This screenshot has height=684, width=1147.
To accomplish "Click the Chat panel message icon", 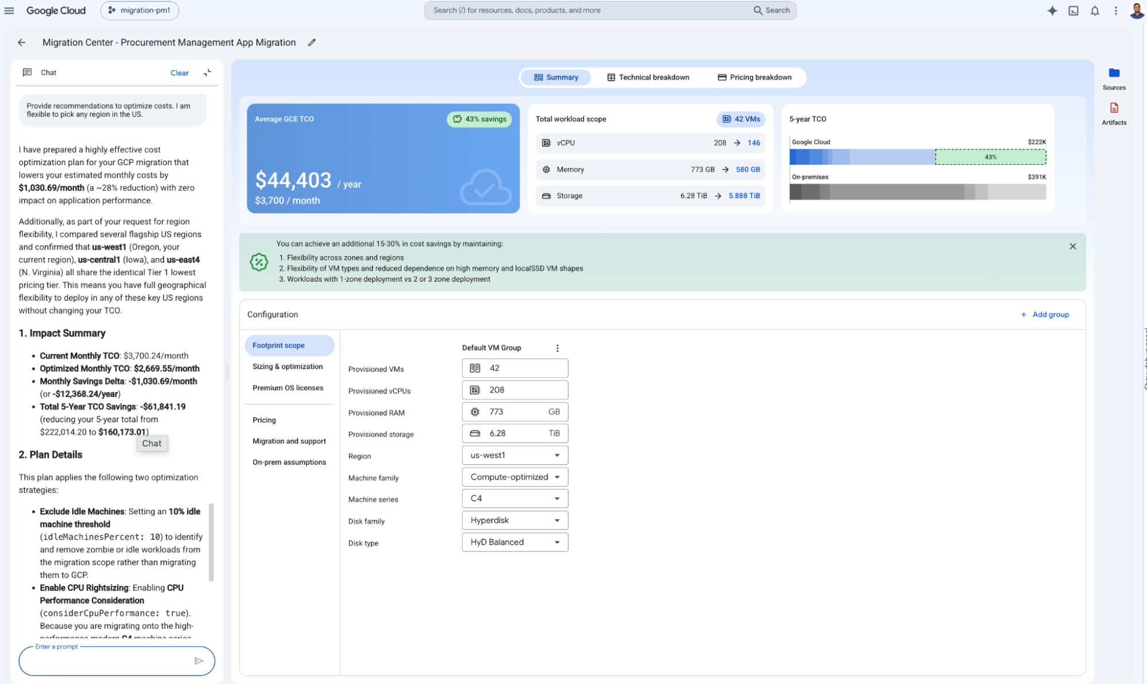I will (27, 72).
